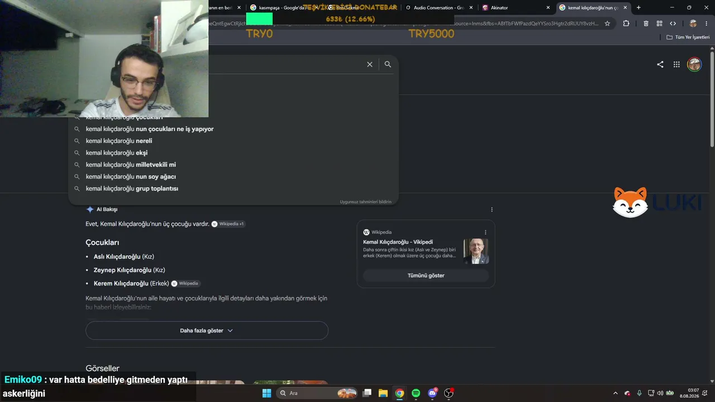
Task: Open the Windows Start menu
Action: click(266, 393)
